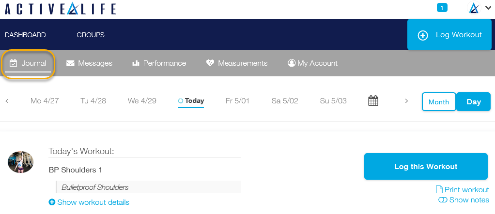Switch to Day view
Screen dimensions: 495x214
[x=474, y=101]
